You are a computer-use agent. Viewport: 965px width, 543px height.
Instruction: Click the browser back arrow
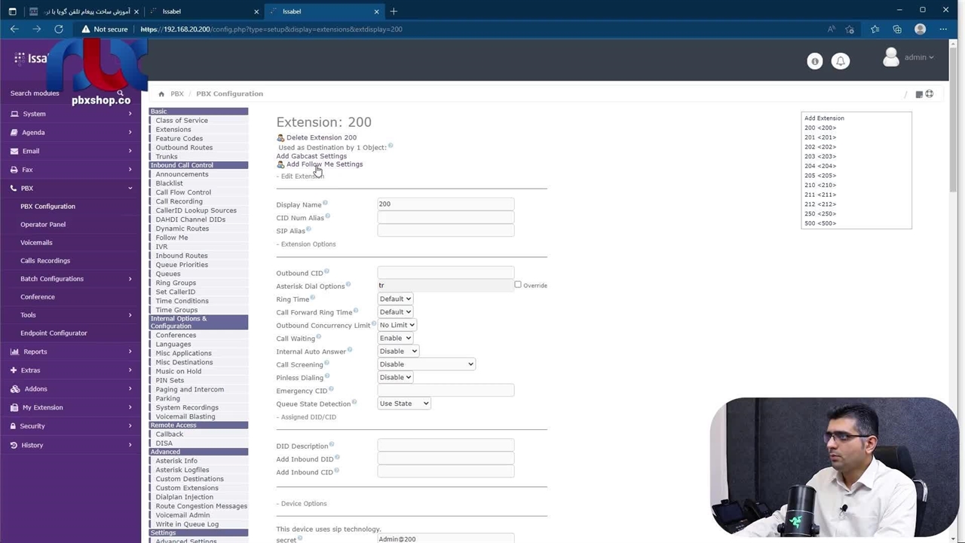pos(14,29)
